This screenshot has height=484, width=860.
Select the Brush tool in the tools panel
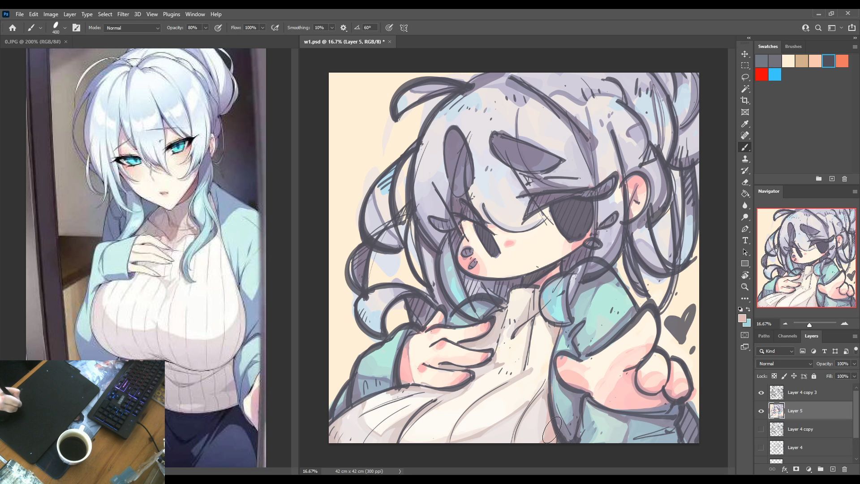[745, 147]
